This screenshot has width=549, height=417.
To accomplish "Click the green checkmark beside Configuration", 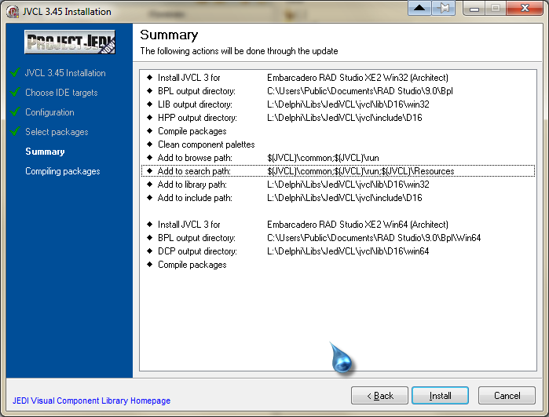I will pyautogui.click(x=15, y=112).
